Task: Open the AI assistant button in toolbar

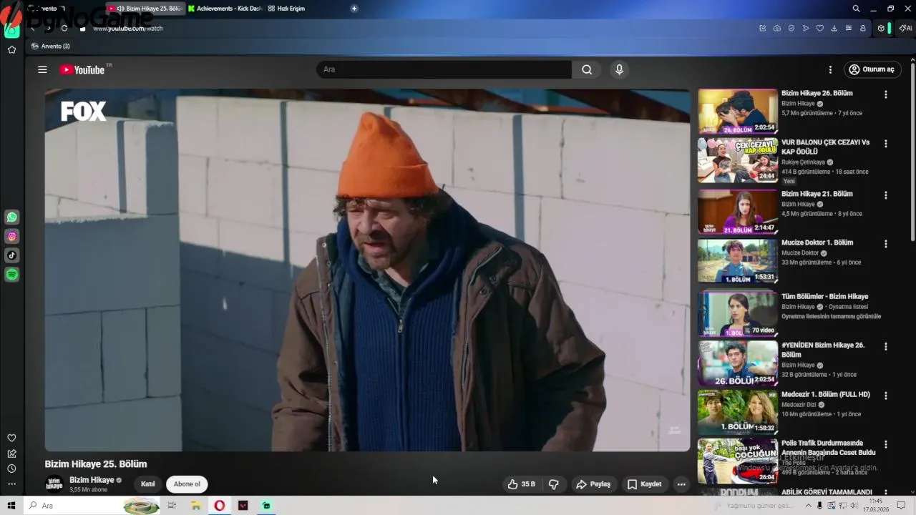Action: click(x=905, y=28)
